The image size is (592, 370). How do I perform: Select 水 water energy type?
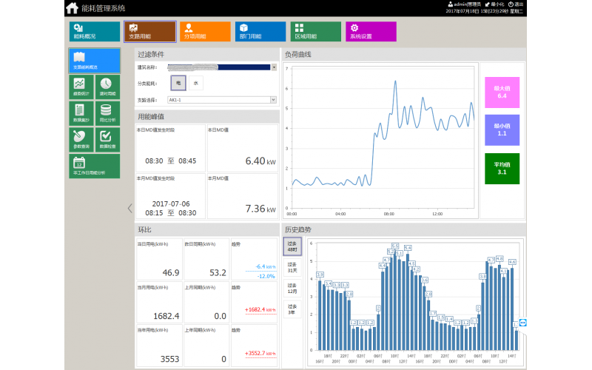click(x=195, y=83)
